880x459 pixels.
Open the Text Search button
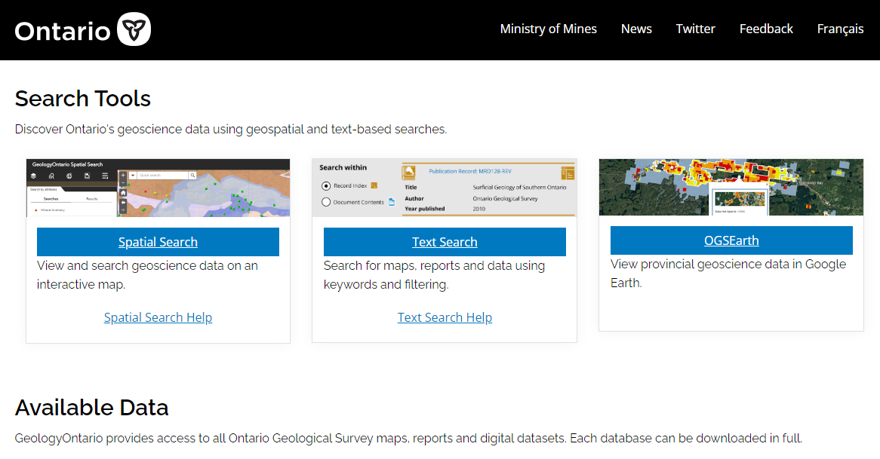[x=445, y=242]
